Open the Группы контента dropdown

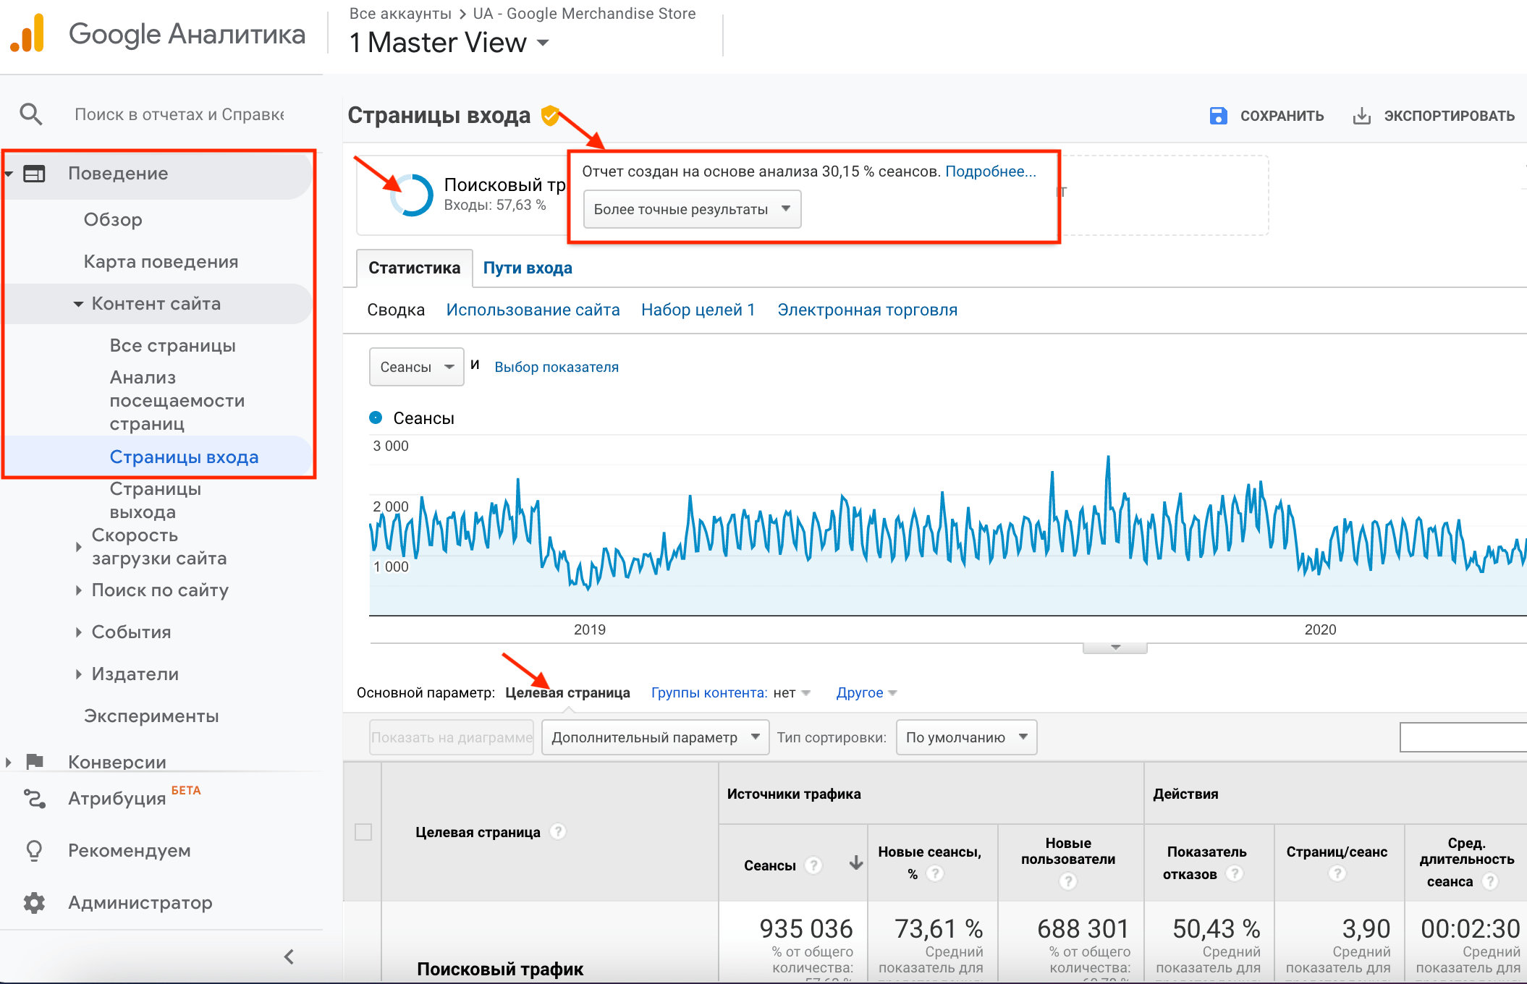pos(730,693)
